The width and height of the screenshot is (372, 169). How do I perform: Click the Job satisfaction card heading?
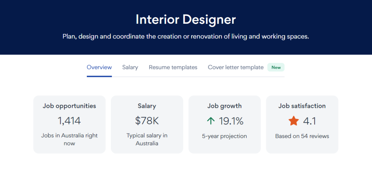click(302, 106)
